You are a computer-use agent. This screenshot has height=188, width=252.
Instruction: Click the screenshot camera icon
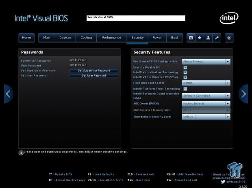click(191, 38)
